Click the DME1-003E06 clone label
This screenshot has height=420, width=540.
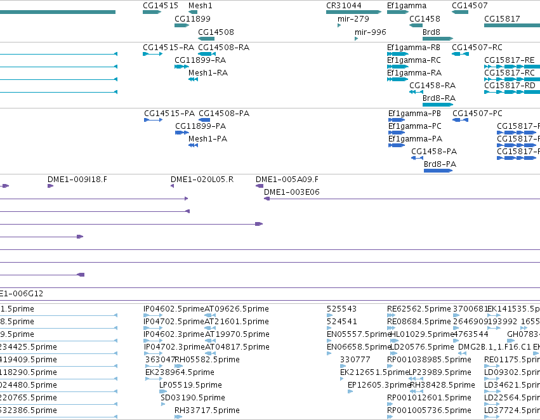292,192
